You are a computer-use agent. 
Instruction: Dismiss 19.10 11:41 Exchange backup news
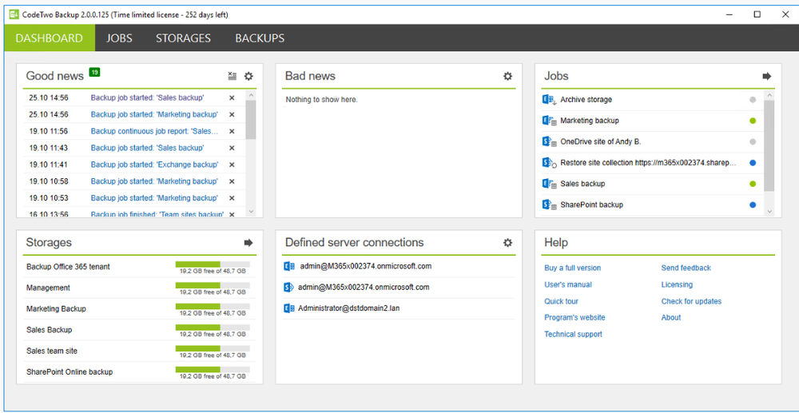pyautogui.click(x=232, y=165)
